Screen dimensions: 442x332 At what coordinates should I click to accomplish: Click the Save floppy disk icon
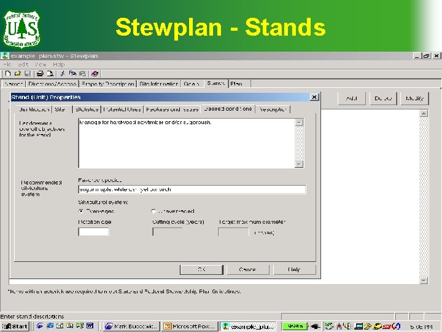pyautogui.click(x=28, y=74)
